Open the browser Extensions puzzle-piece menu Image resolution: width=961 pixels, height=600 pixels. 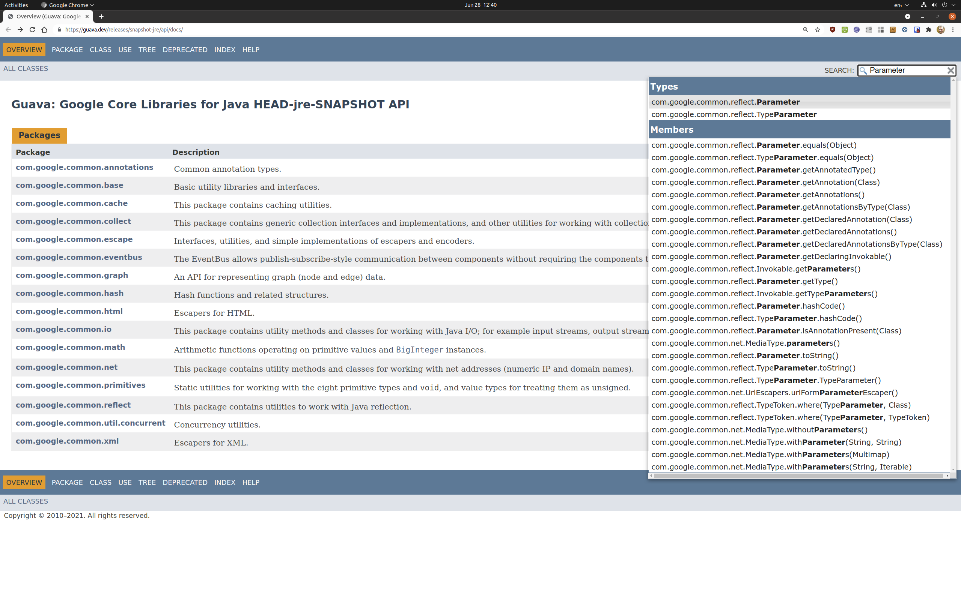point(929,29)
